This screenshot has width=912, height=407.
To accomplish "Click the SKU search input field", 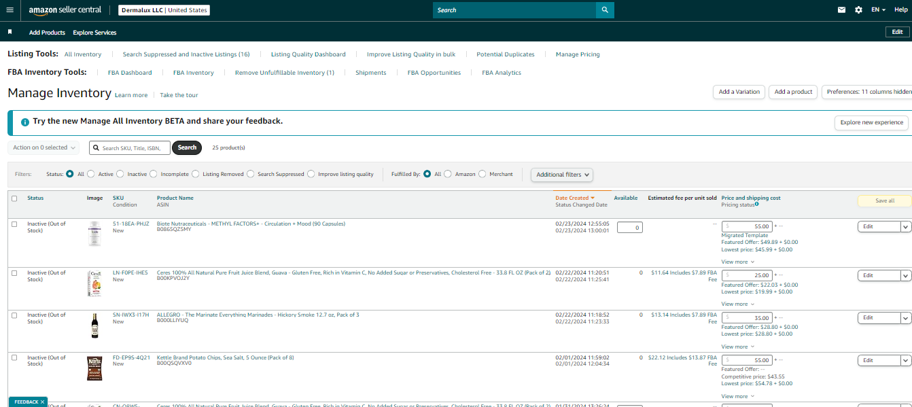I will [130, 147].
